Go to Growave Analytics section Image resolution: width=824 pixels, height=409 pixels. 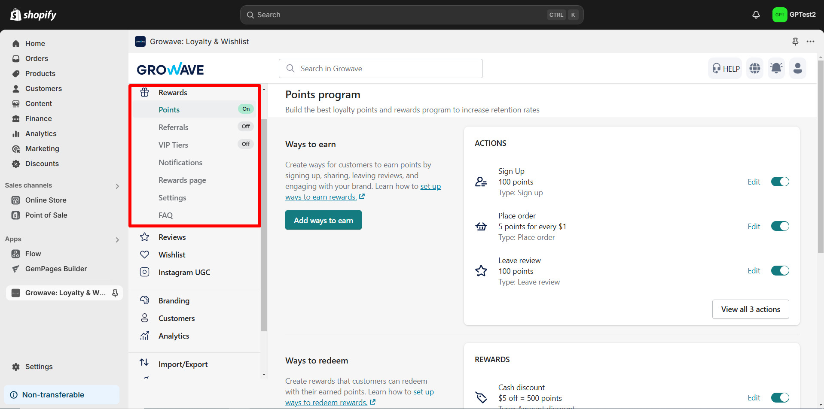point(174,336)
